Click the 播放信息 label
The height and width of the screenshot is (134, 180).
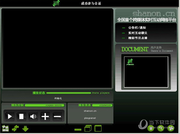pyautogui.click(x=85, y=105)
